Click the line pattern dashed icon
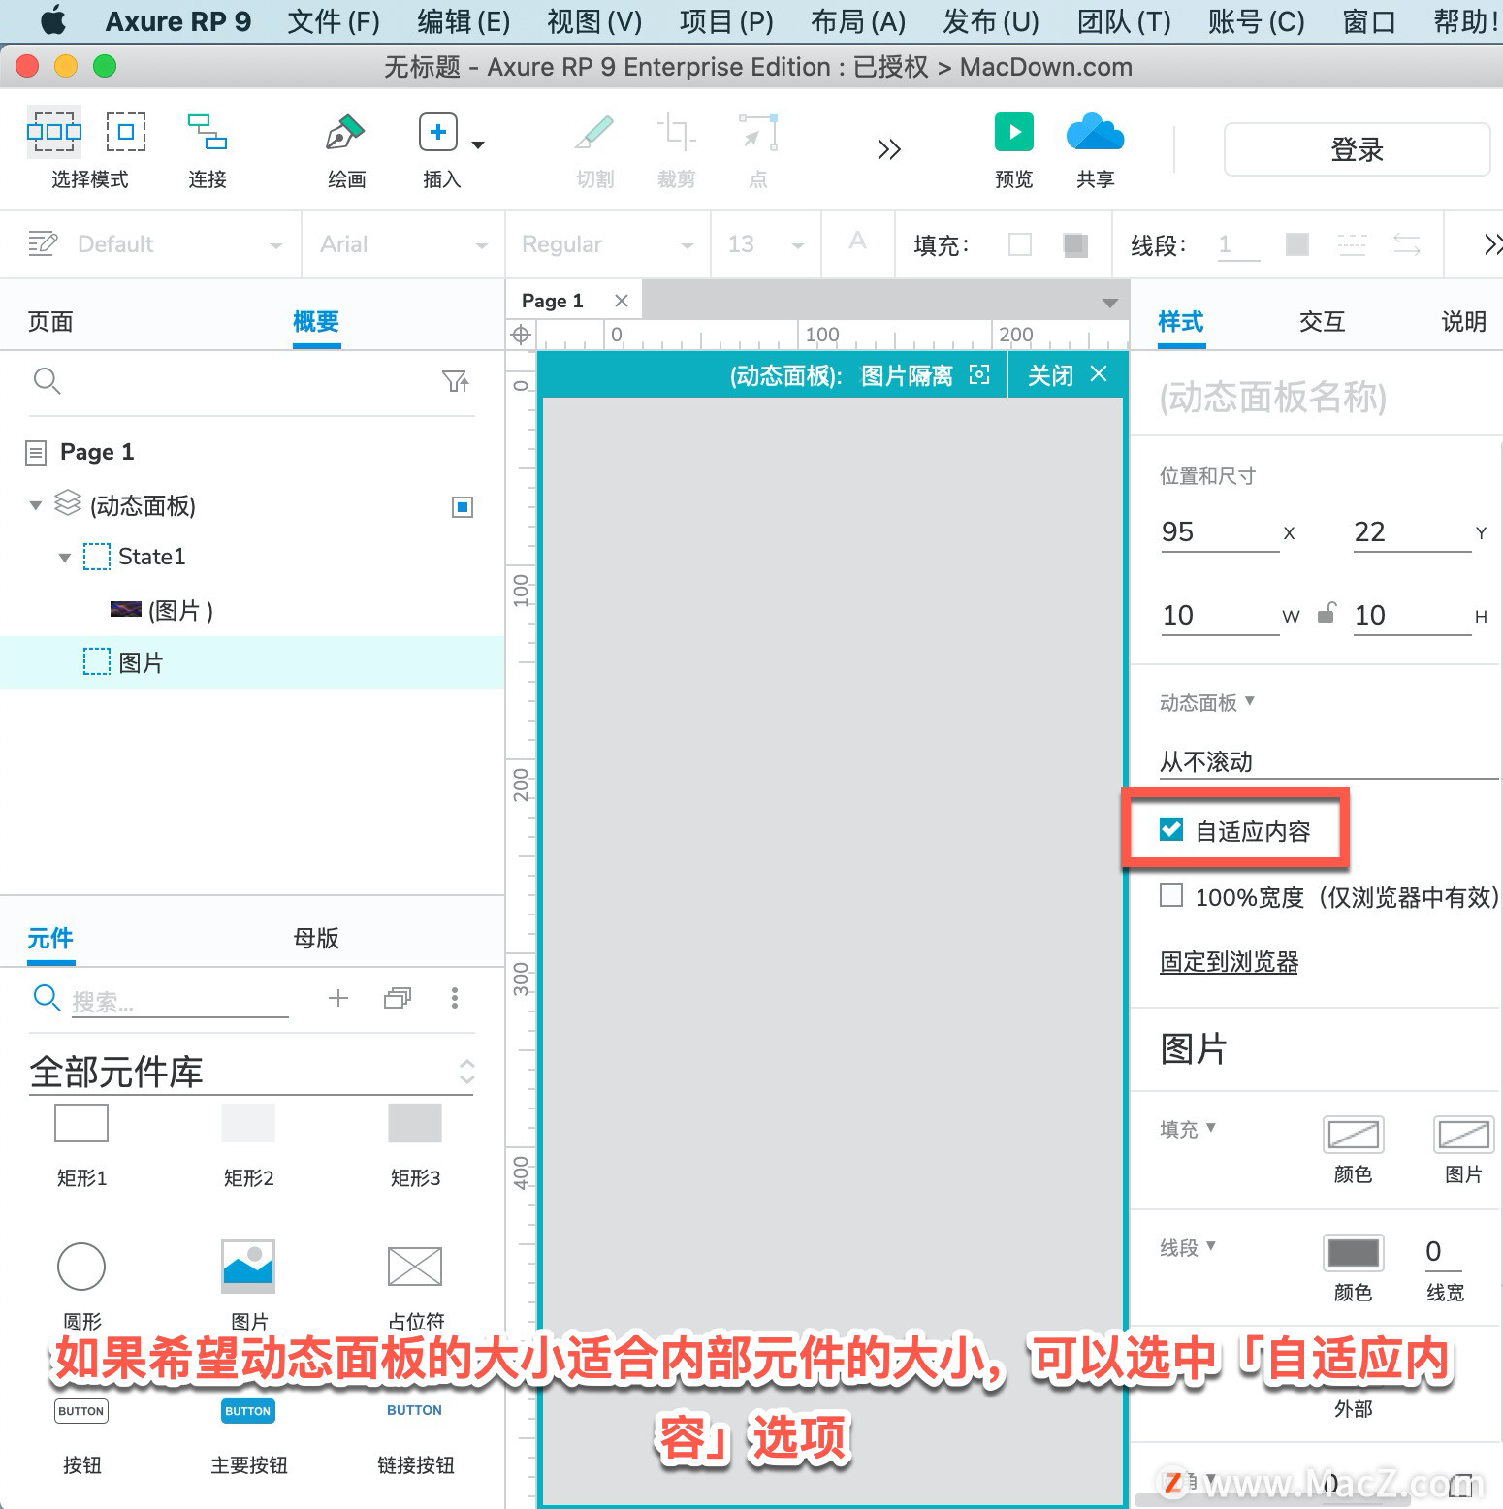 tap(1352, 244)
